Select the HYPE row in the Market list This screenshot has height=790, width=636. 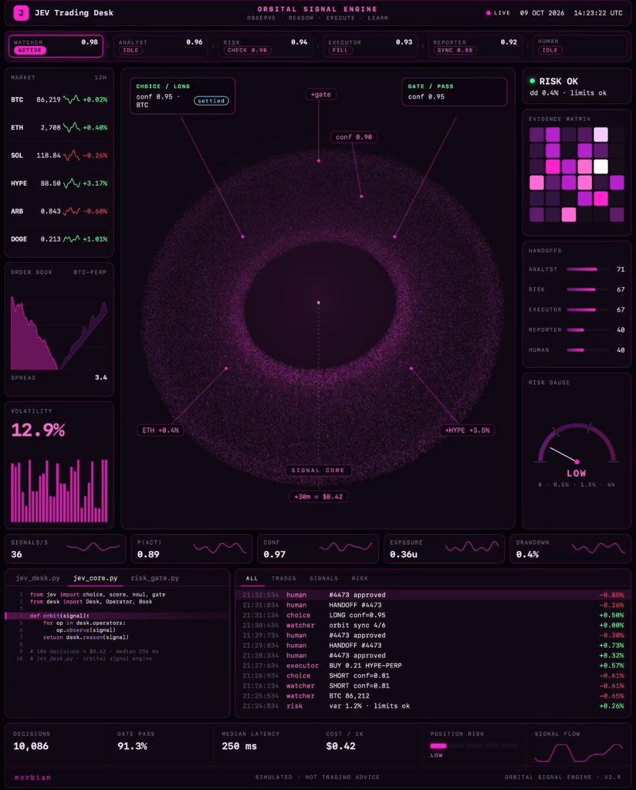(59, 183)
